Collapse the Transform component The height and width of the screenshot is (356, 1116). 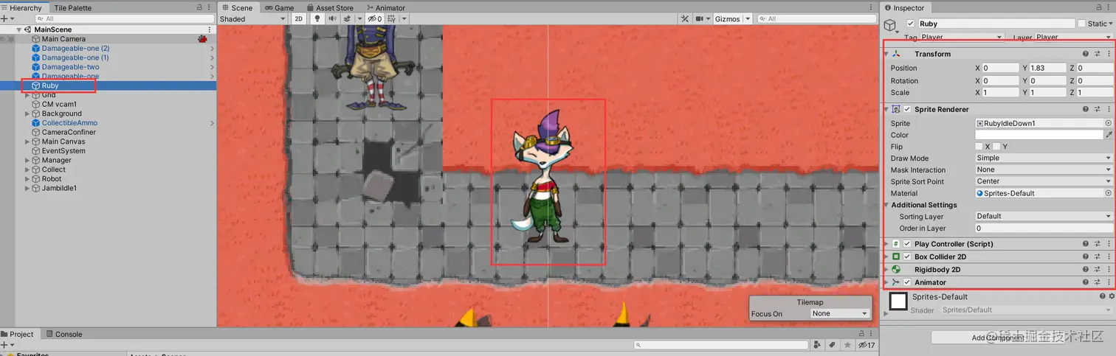coord(886,54)
